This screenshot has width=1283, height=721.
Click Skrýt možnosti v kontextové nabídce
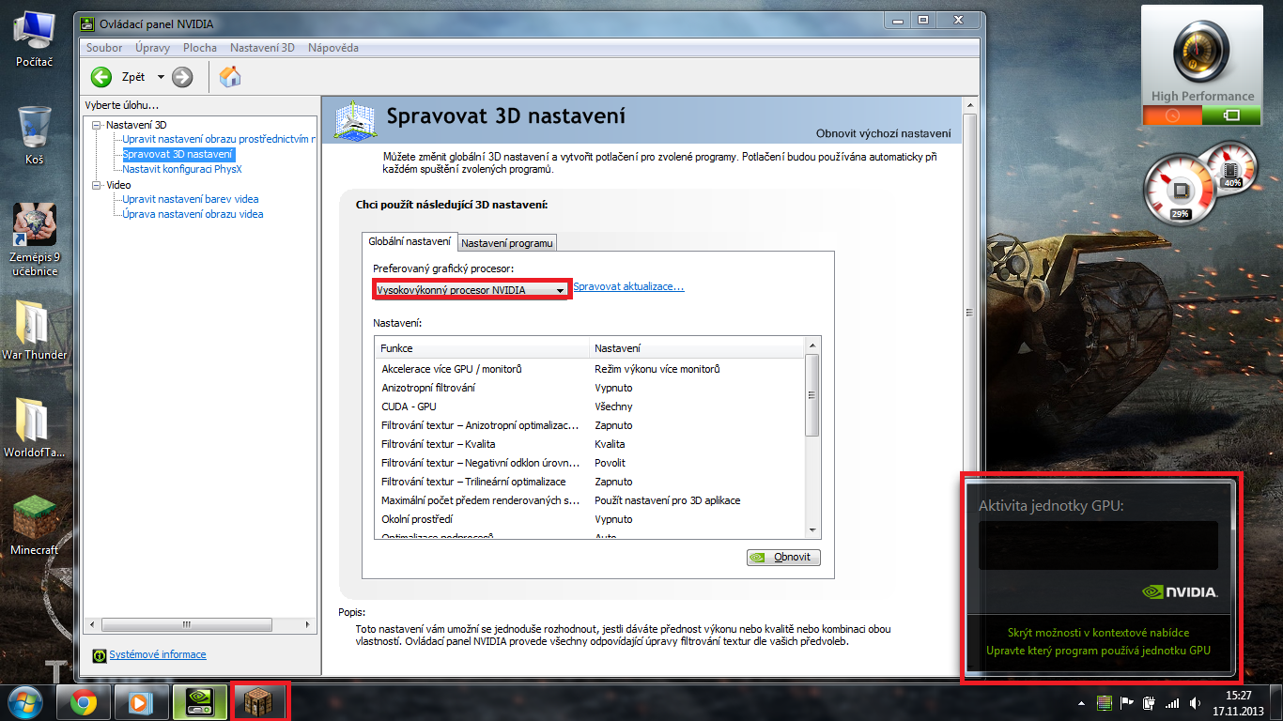click(1098, 633)
